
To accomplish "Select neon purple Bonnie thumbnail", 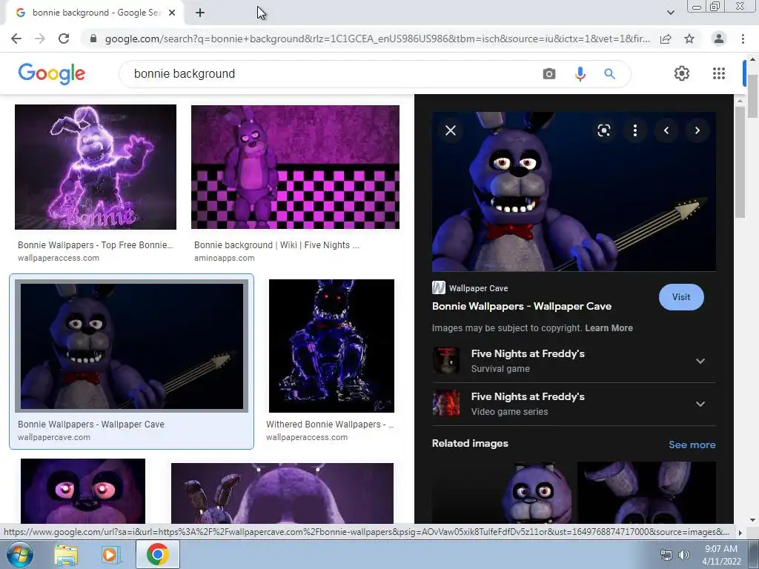I will (x=96, y=167).
